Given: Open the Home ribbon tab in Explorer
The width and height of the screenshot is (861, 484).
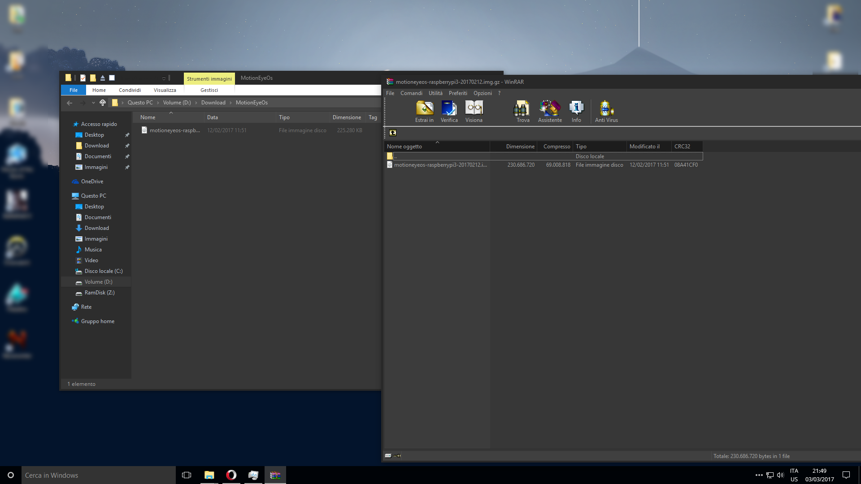Looking at the screenshot, I should (99, 90).
